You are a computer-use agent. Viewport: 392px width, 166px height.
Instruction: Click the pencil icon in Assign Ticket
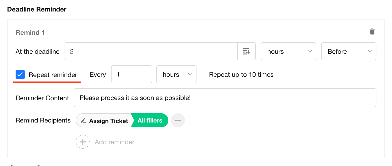click(83, 120)
